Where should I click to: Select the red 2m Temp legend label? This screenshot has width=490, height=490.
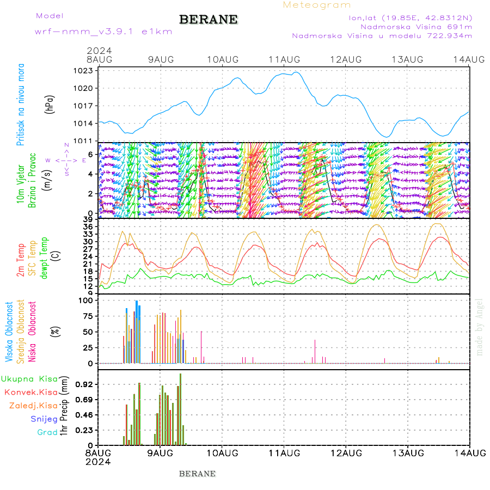tap(21, 260)
